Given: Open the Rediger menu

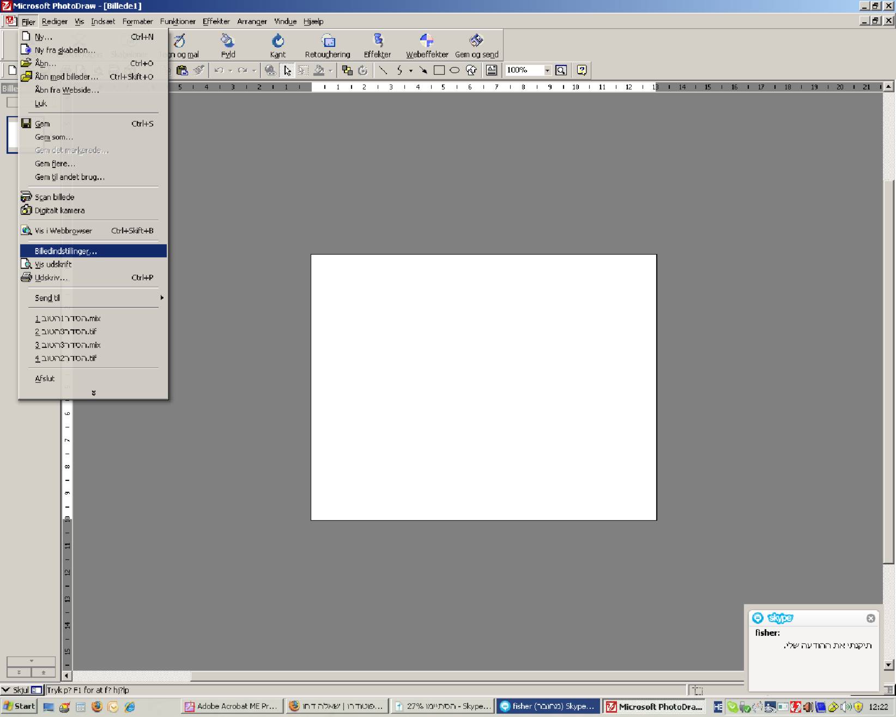Looking at the screenshot, I should click(x=55, y=22).
